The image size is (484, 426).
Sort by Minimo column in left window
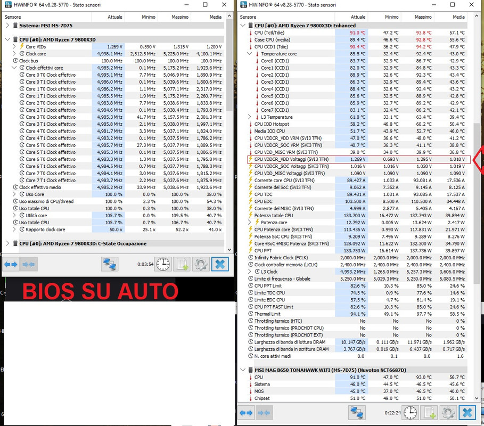142,17
